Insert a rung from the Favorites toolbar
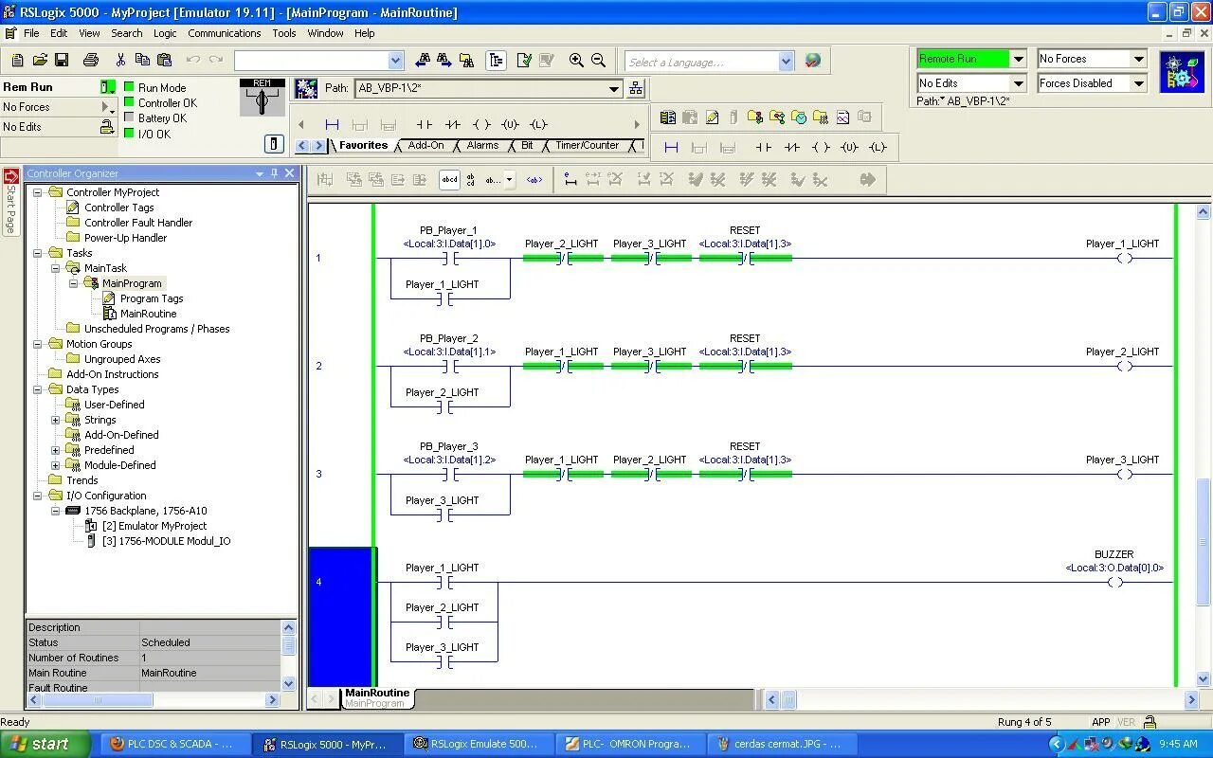 332,124
